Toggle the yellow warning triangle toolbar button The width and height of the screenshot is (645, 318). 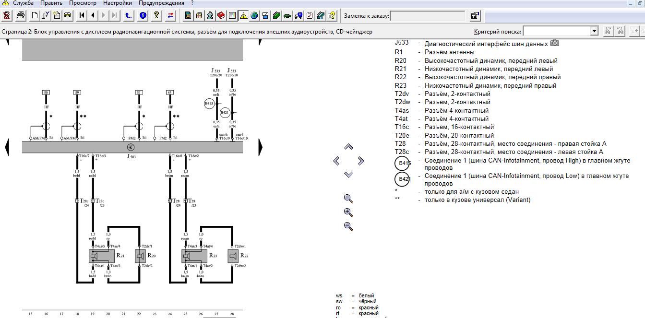tap(243, 15)
